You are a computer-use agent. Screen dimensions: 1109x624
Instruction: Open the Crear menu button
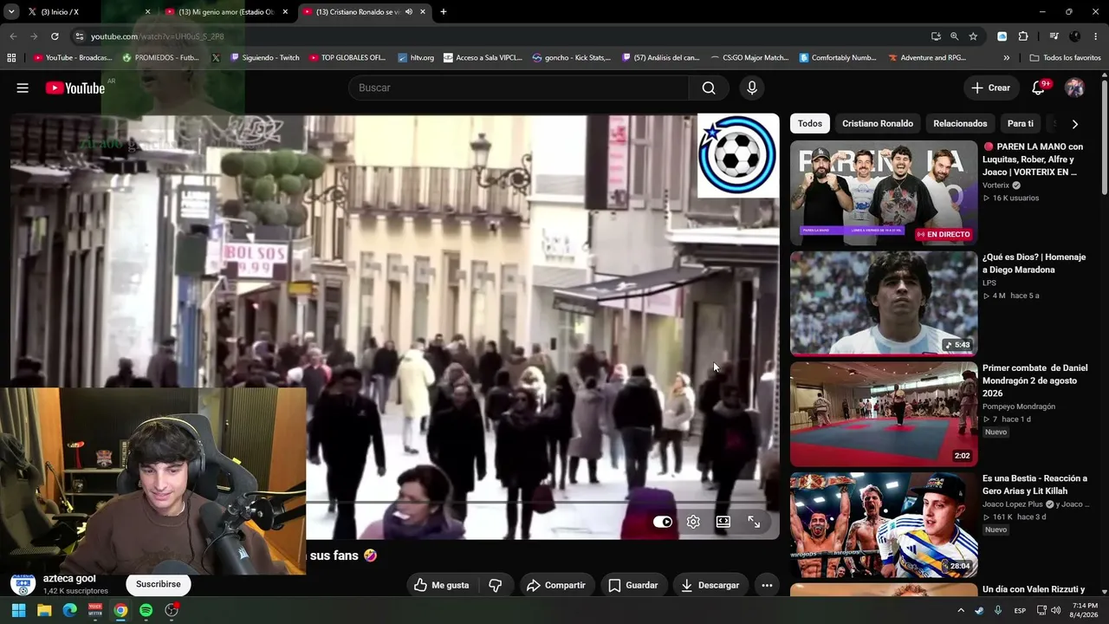pos(991,88)
